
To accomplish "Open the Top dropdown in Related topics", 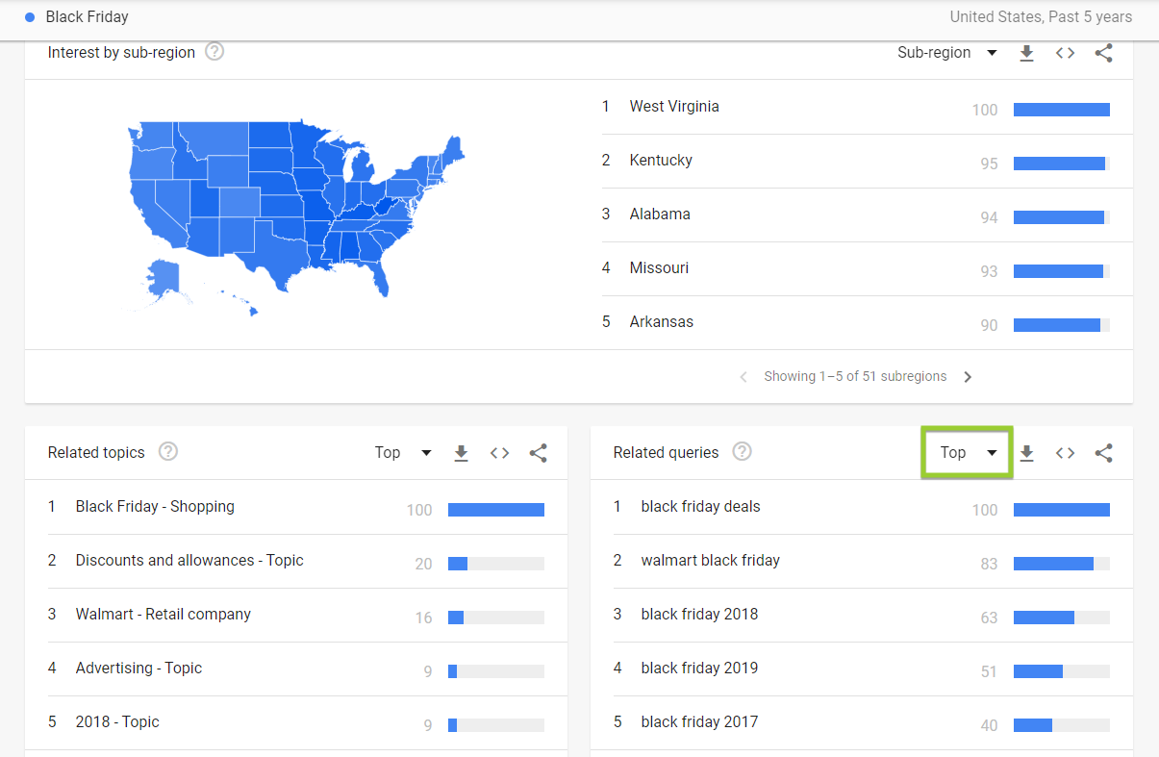I will [402, 452].
